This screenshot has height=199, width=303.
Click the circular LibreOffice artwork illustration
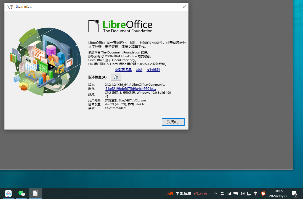[x=46, y=61]
